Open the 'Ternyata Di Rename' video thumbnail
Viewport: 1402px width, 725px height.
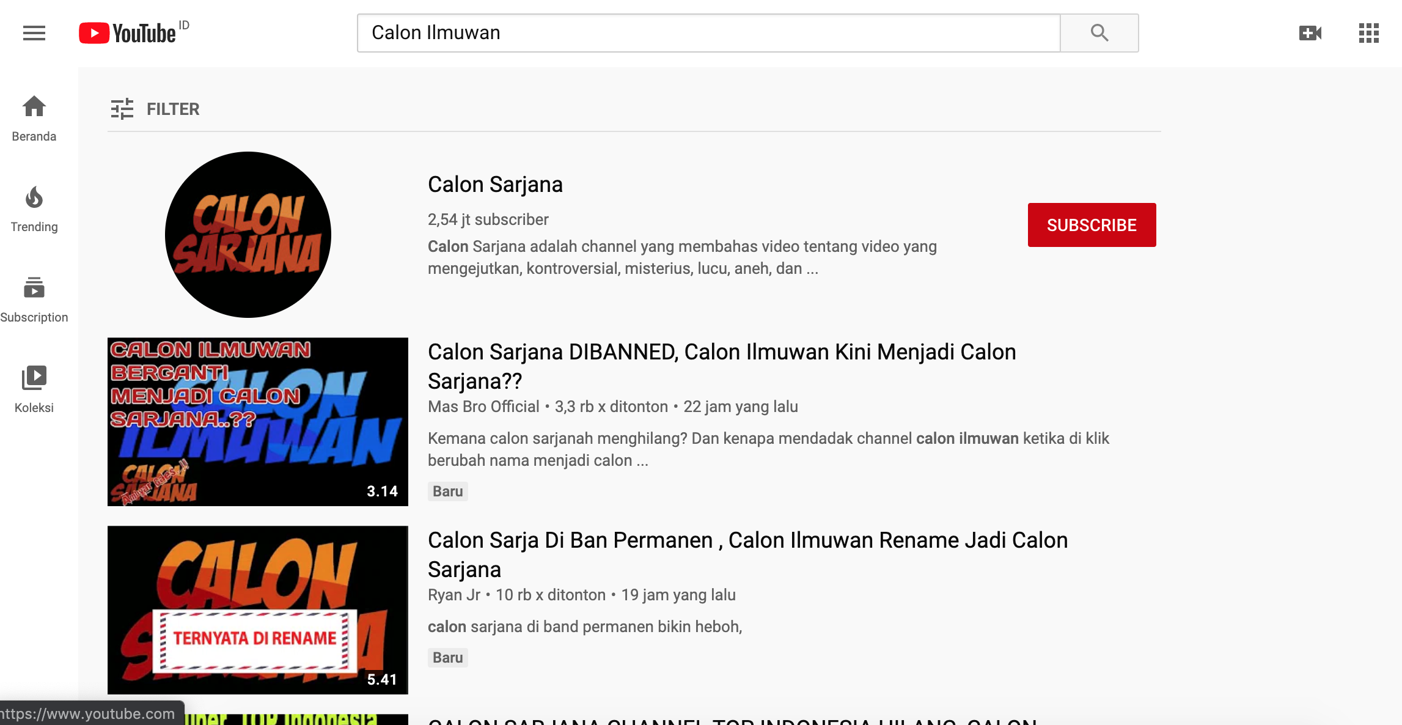(257, 610)
